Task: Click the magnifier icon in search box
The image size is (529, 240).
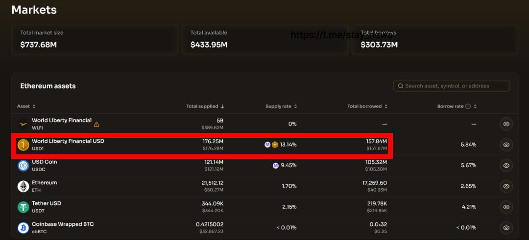Action: (401, 86)
